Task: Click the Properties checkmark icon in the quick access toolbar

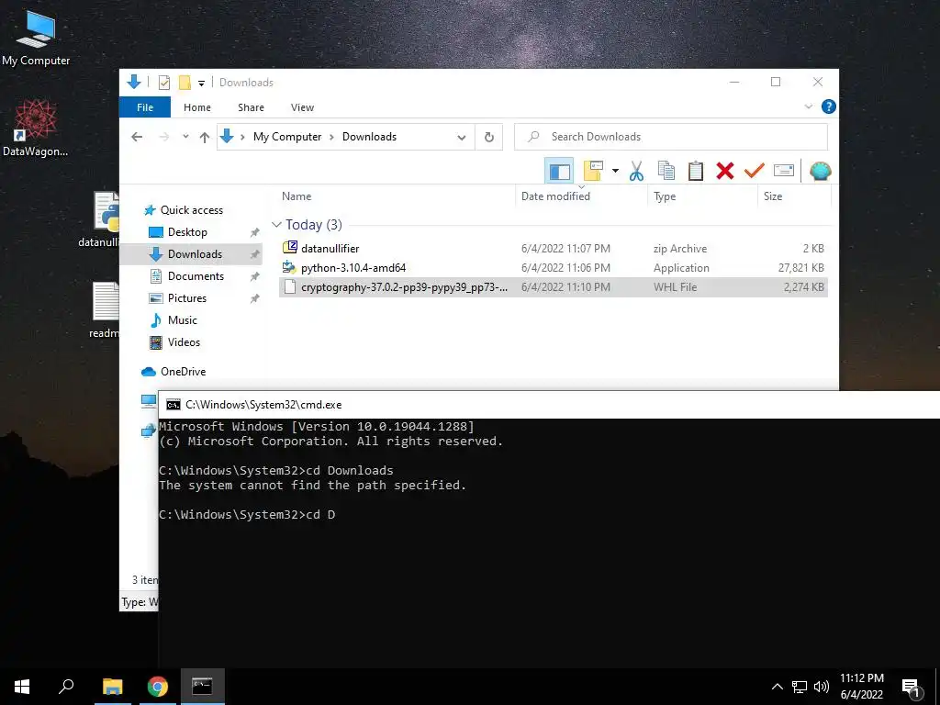Action: (163, 83)
